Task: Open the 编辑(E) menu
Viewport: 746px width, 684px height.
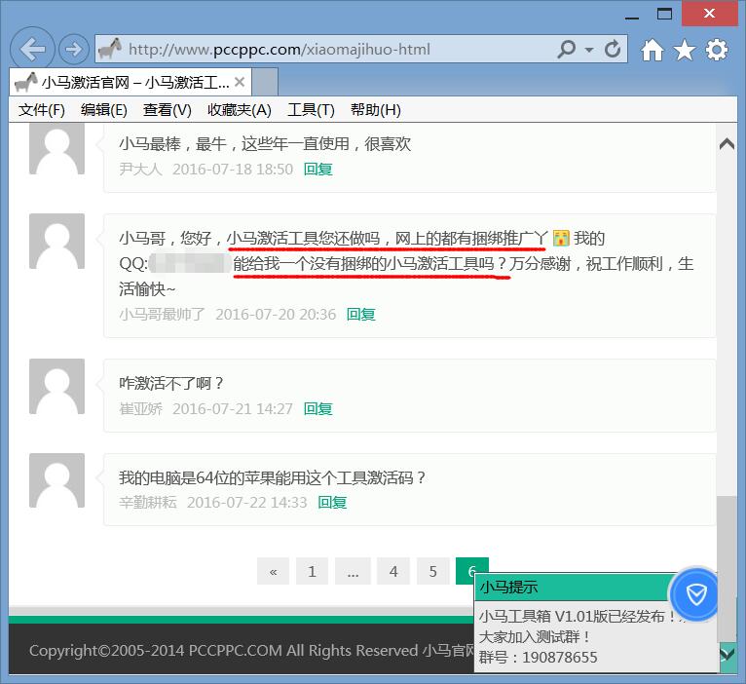Action: pos(103,110)
